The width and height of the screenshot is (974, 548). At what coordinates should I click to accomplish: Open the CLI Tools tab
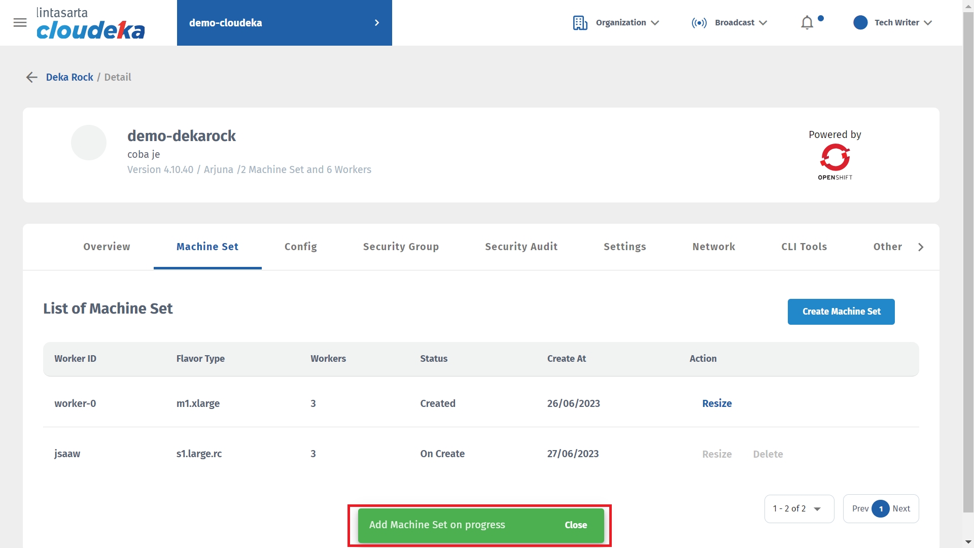point(804,247)
